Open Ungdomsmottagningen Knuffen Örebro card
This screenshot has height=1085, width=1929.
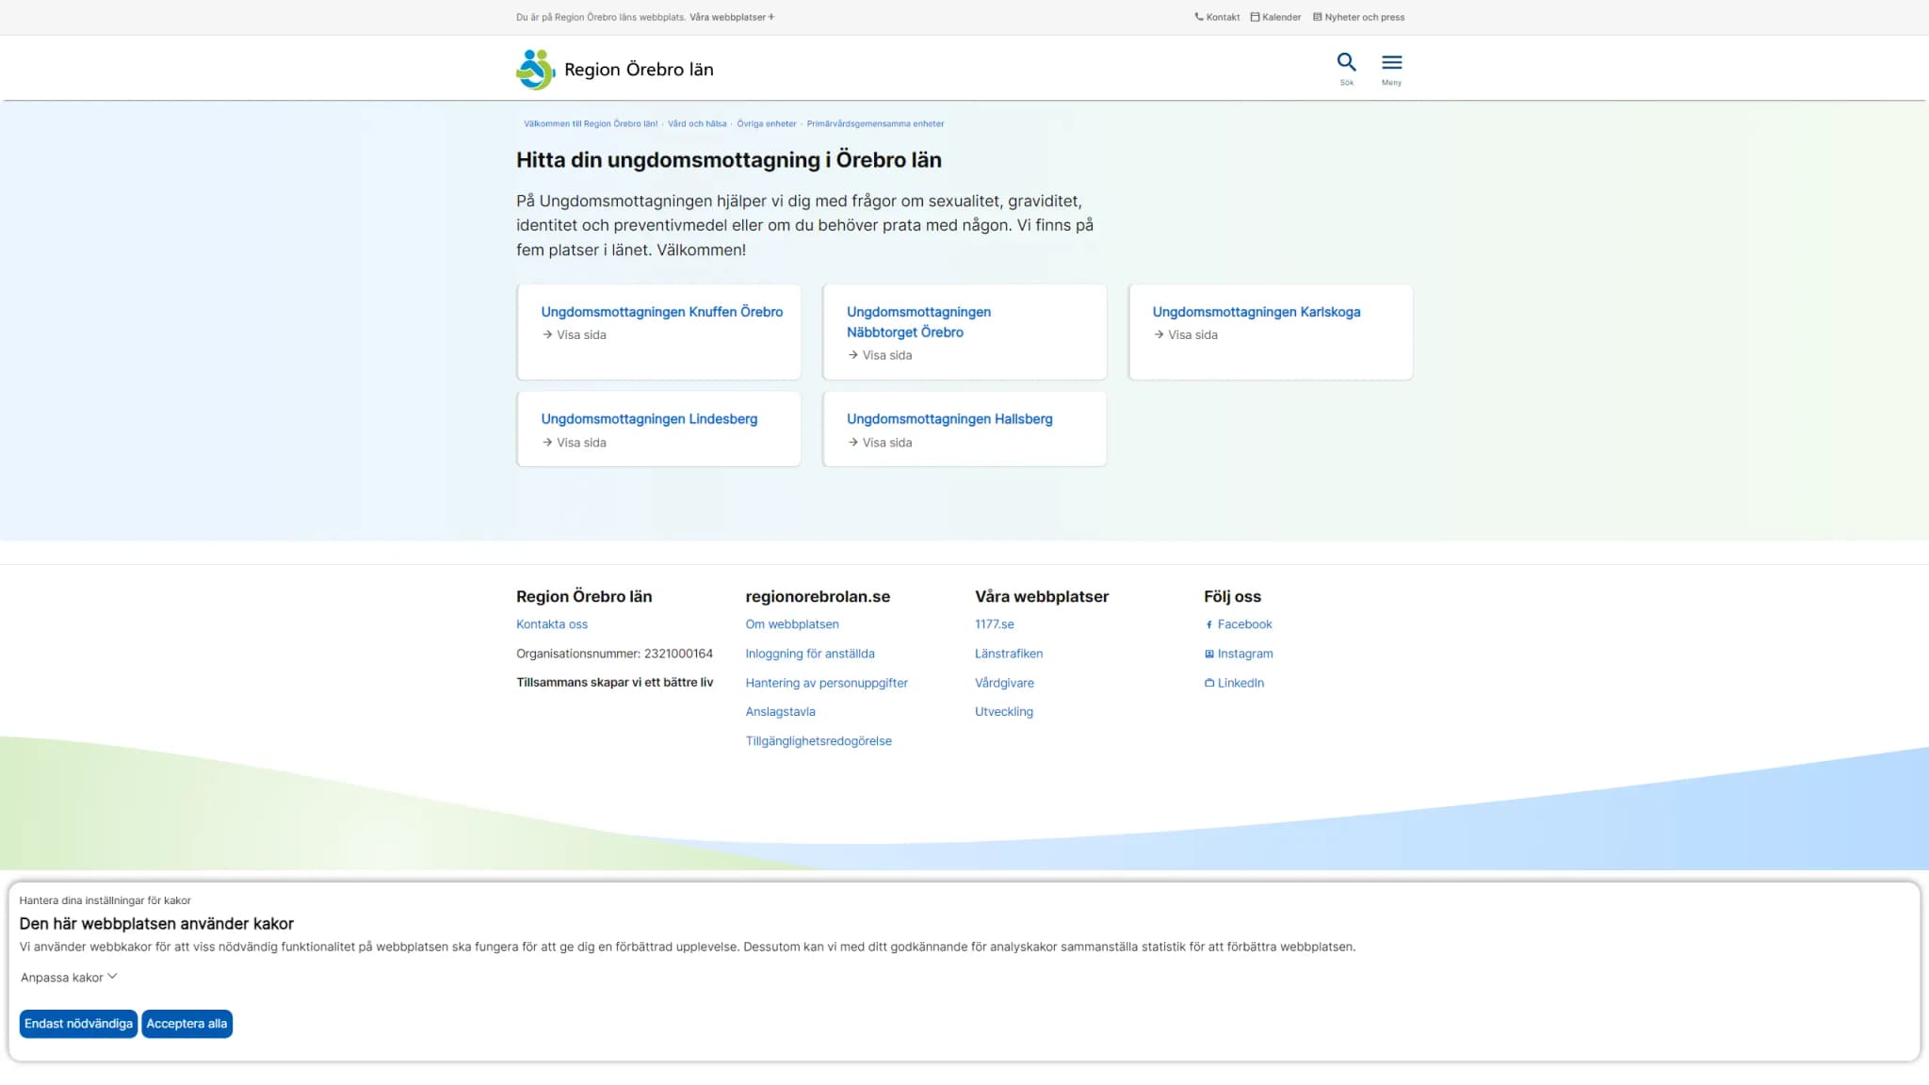[x=658, y=332]
